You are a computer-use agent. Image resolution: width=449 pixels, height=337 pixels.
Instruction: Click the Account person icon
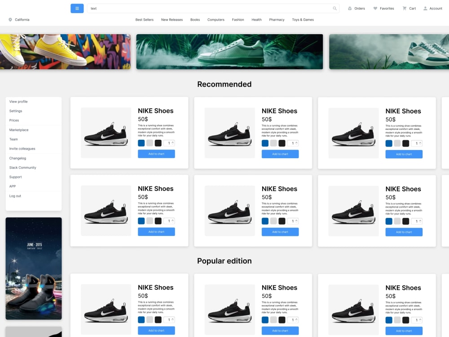(425, 8)
